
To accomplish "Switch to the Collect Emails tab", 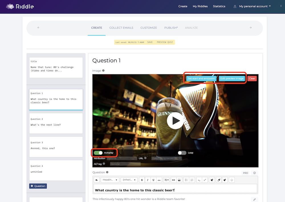I will [121, 28].
